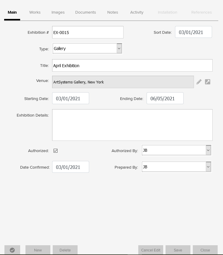Open the Images tab
Viewport: 223px width, 255px height.
tap(58, 12)
